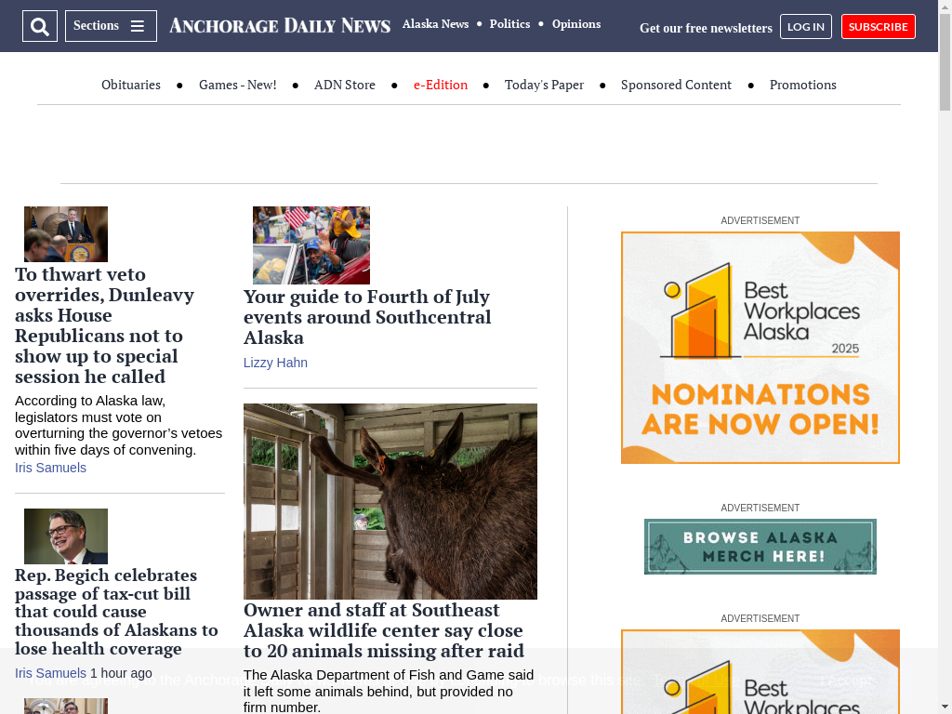Click the wildlife raid story summary text

389,692
